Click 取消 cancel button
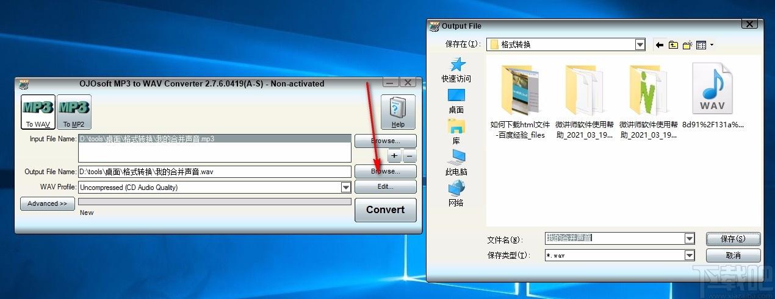The height and width of the screenshot is (299, 775). [733, 256]
